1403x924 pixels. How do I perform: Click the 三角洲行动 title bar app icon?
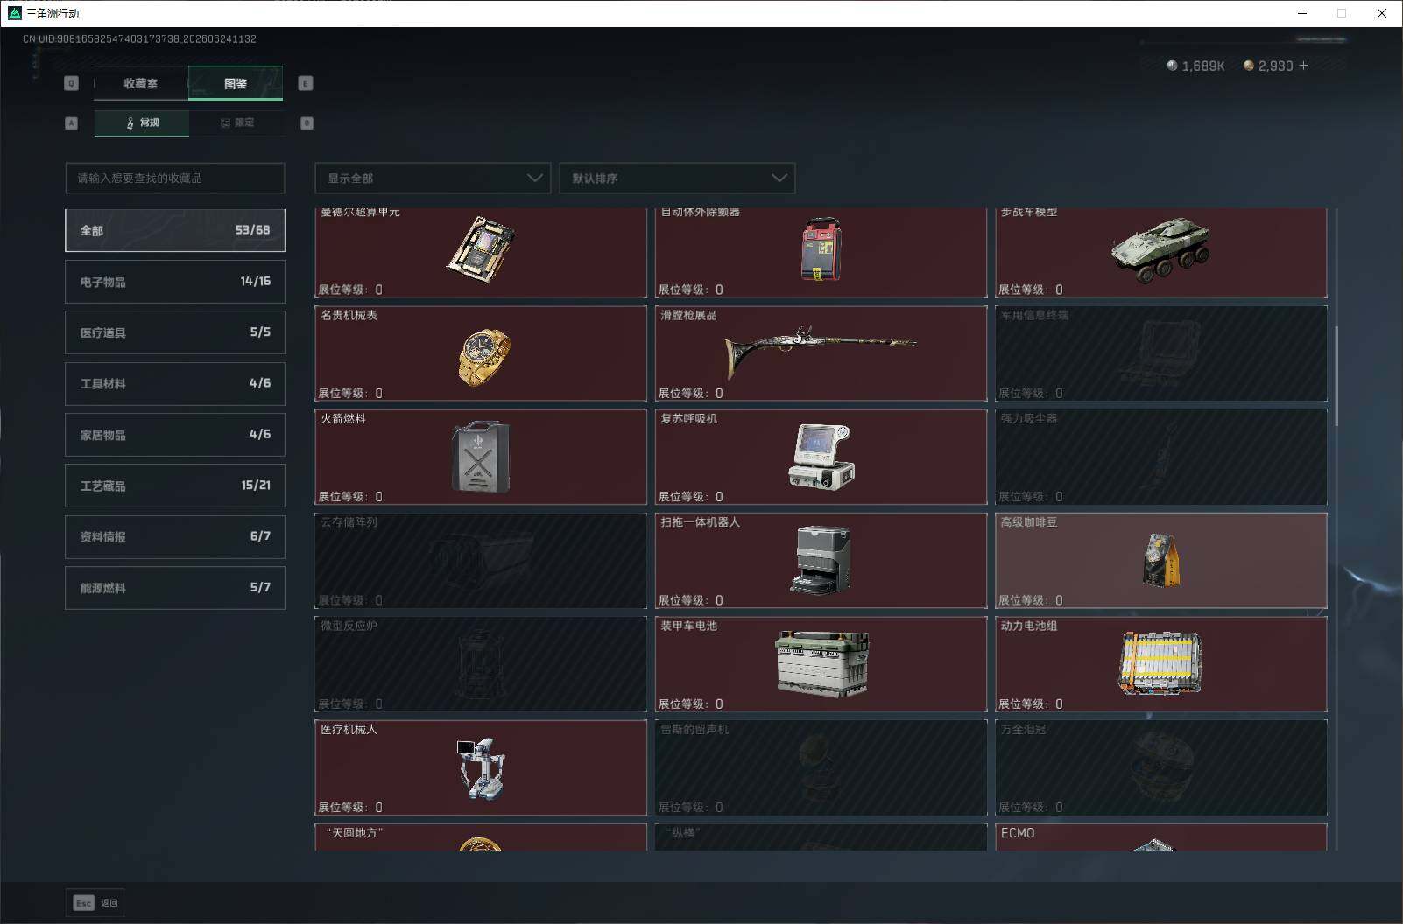[14, 13]
